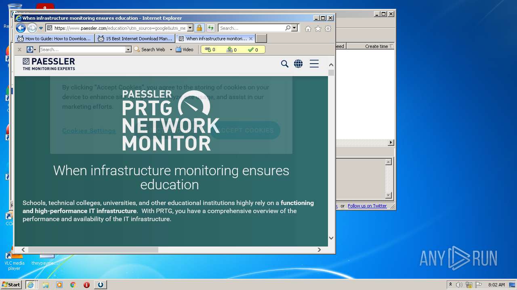
Task: Click the horizontal scrollbar left arrow
Action: click(23, 250)
